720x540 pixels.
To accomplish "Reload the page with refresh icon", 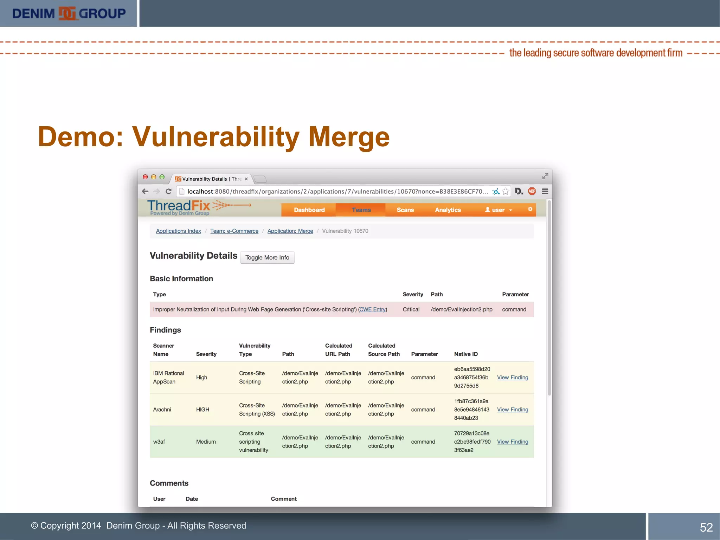I will pyautogui.click(x=168, y=191).
